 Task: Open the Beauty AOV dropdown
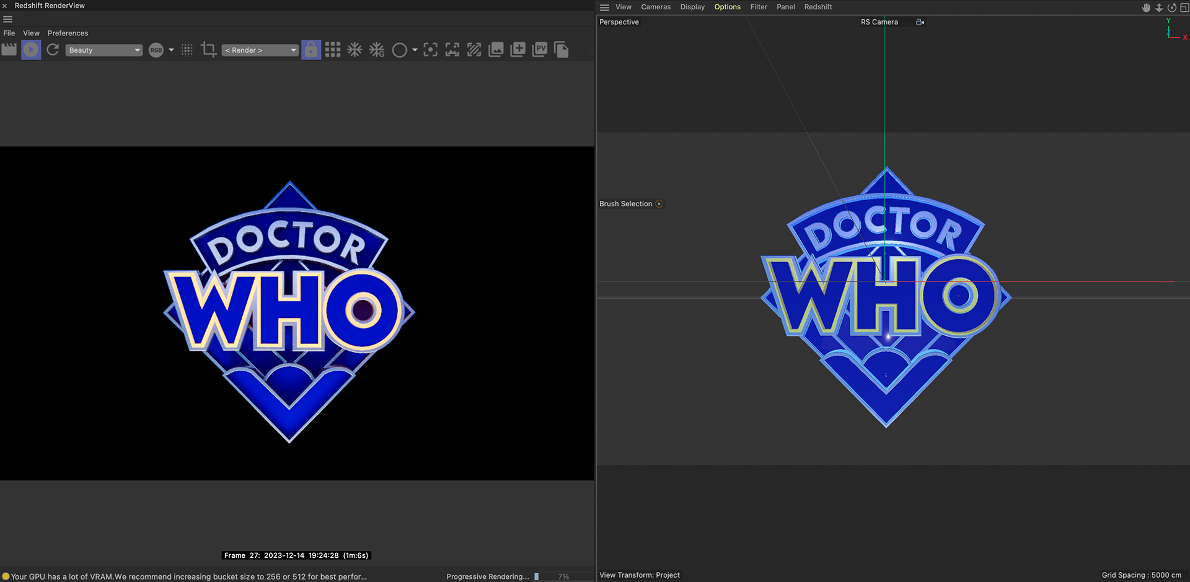[104, 50]
